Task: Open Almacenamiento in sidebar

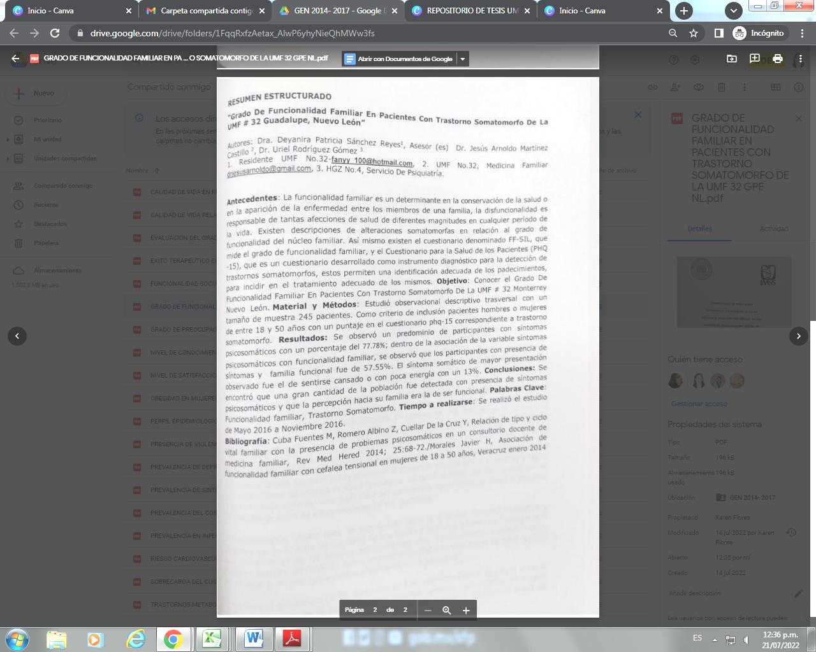Action: point(57,270)
